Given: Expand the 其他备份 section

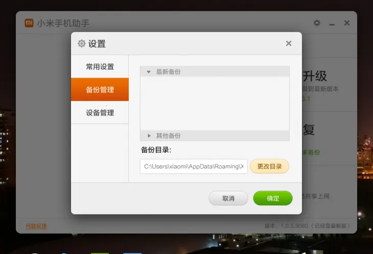Looking at the screenshot, I should pos(149,136).
